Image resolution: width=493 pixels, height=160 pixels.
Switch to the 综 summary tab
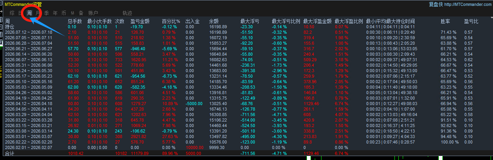point(12,13)
